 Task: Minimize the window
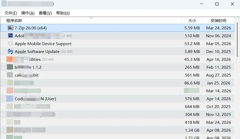(202, 4)
